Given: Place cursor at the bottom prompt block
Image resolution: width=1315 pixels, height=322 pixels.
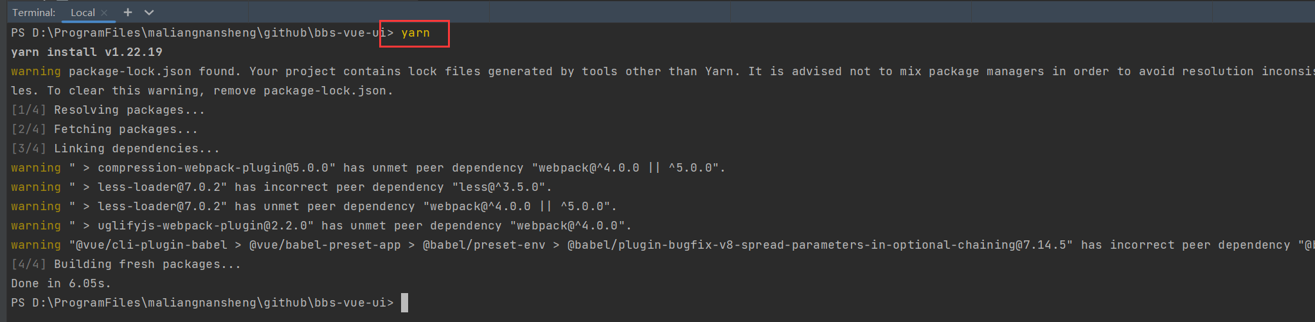Looking at the screenshot, I should [x=404, y=303].
